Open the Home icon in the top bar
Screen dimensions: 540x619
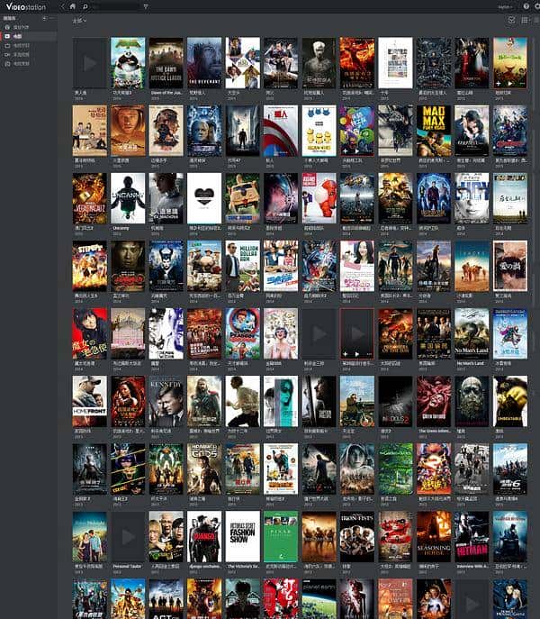(73, 6)
